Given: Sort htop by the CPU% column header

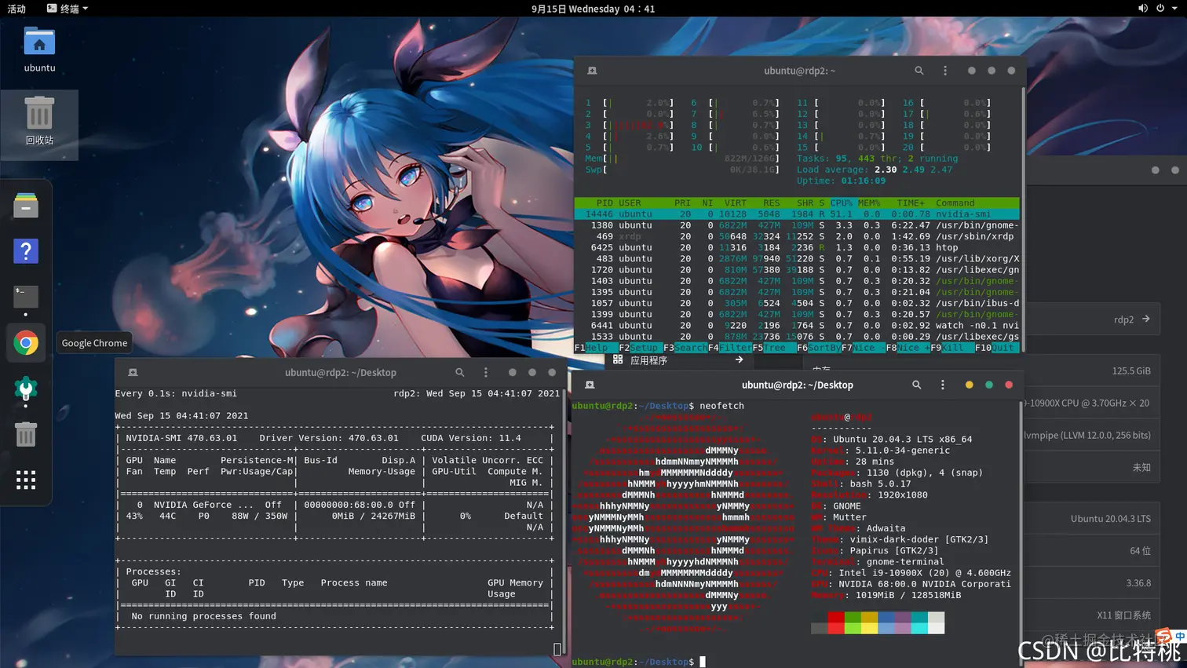Looking at the screenshot, I should click(842, 203).
